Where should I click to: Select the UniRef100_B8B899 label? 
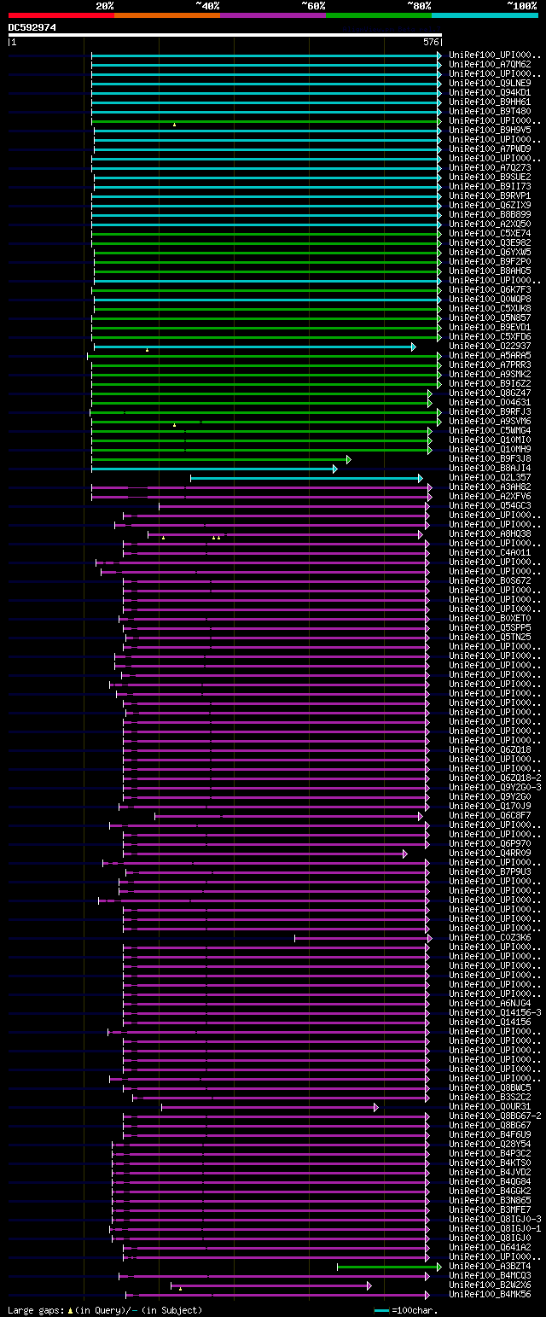tap(490, 214)
